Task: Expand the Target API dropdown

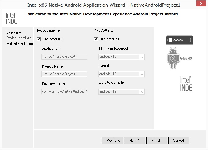Action: click(121, 74)
